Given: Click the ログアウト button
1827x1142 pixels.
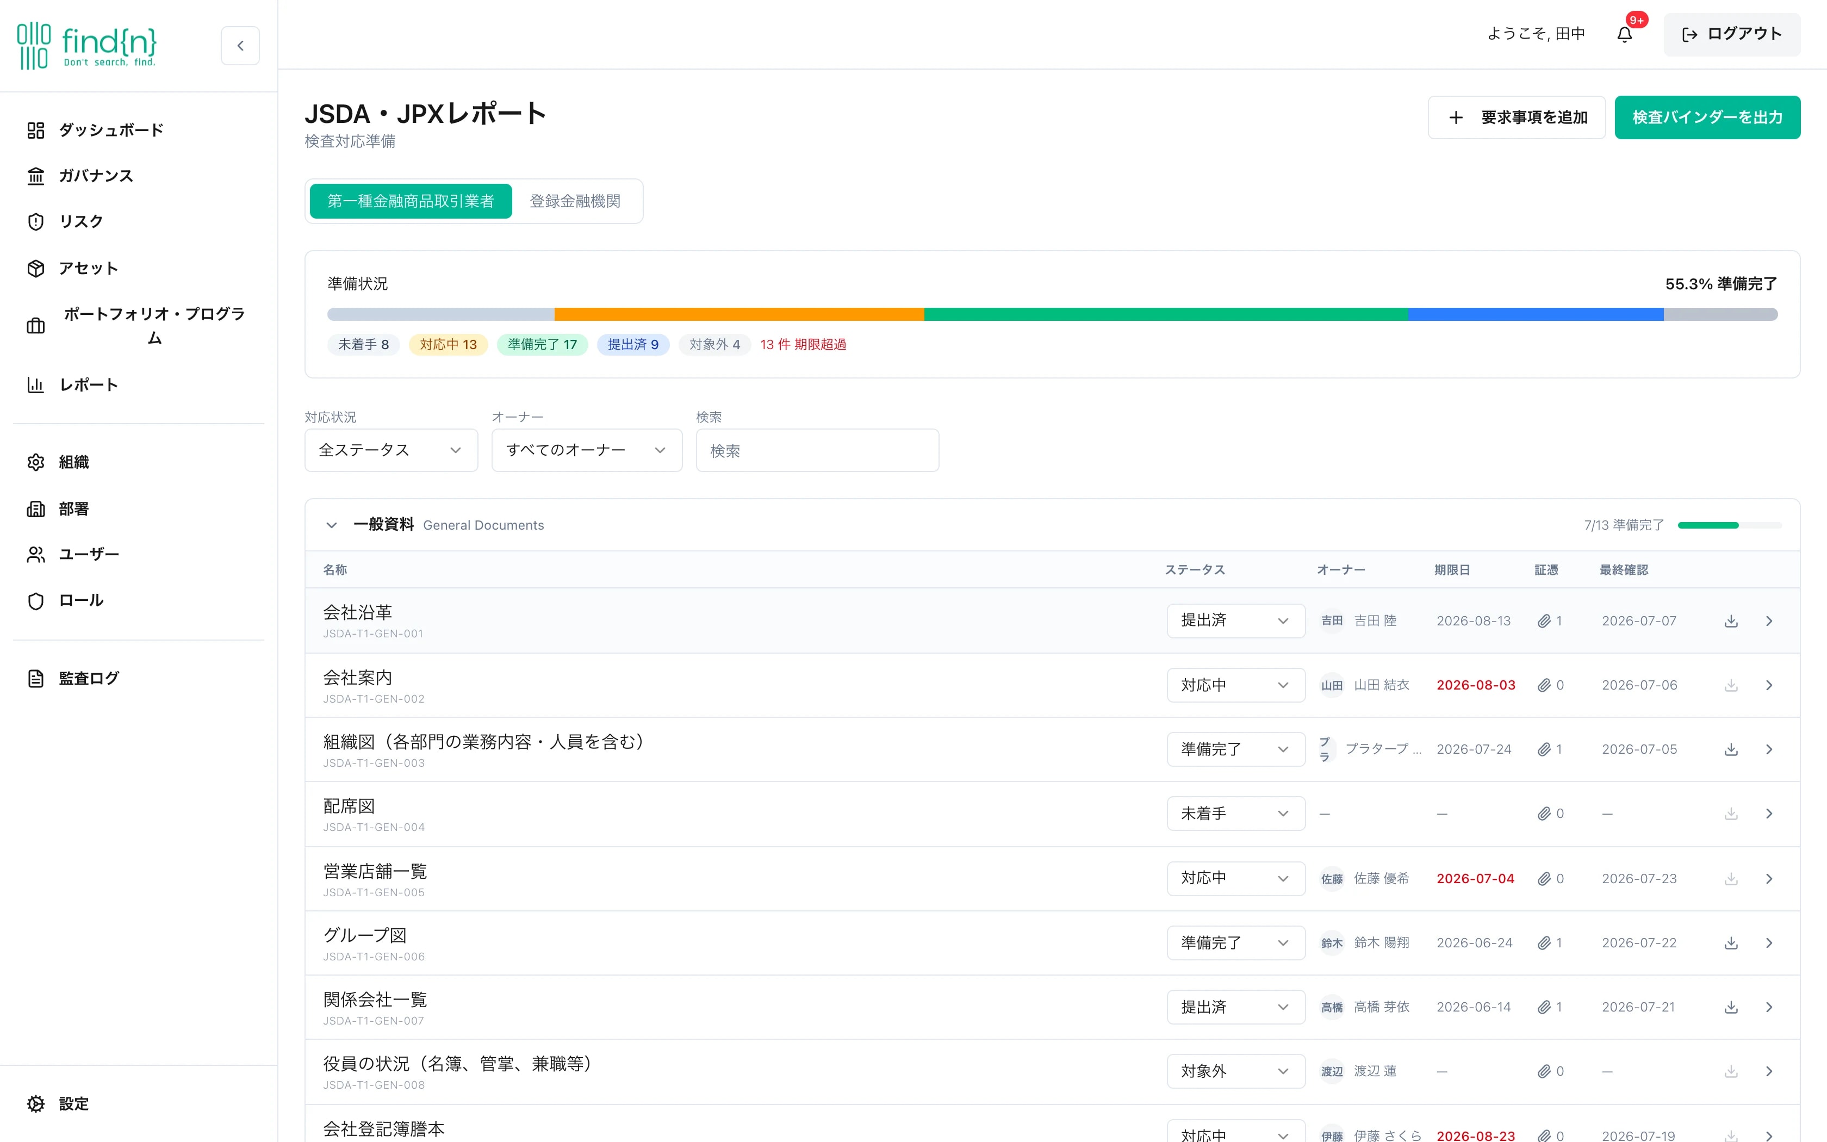Looking at the screenshot, I should pyautogui.click(x=1732, y=34).
